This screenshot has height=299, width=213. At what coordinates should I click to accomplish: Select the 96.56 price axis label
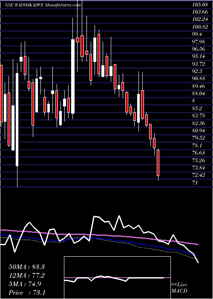[199, 50]
